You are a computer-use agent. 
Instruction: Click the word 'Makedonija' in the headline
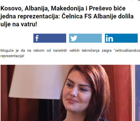pos(67,8)
